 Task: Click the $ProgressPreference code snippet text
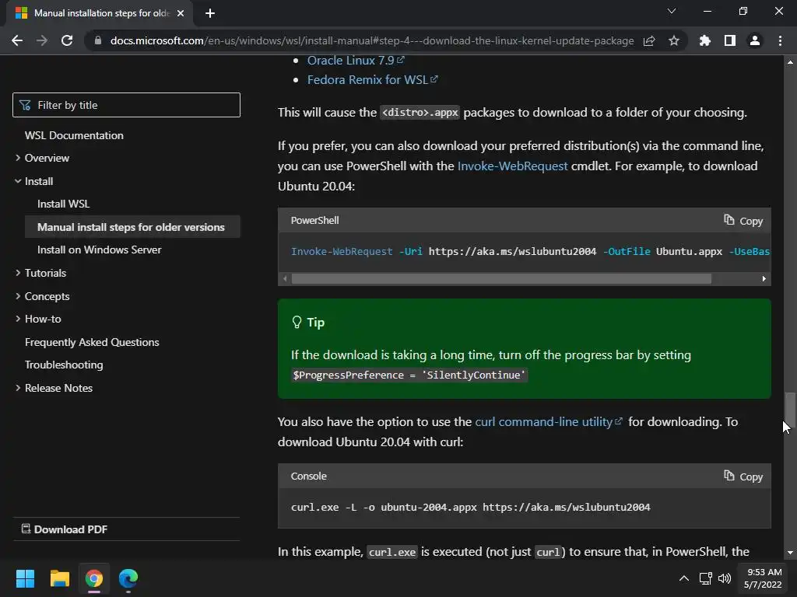(409, 375)
